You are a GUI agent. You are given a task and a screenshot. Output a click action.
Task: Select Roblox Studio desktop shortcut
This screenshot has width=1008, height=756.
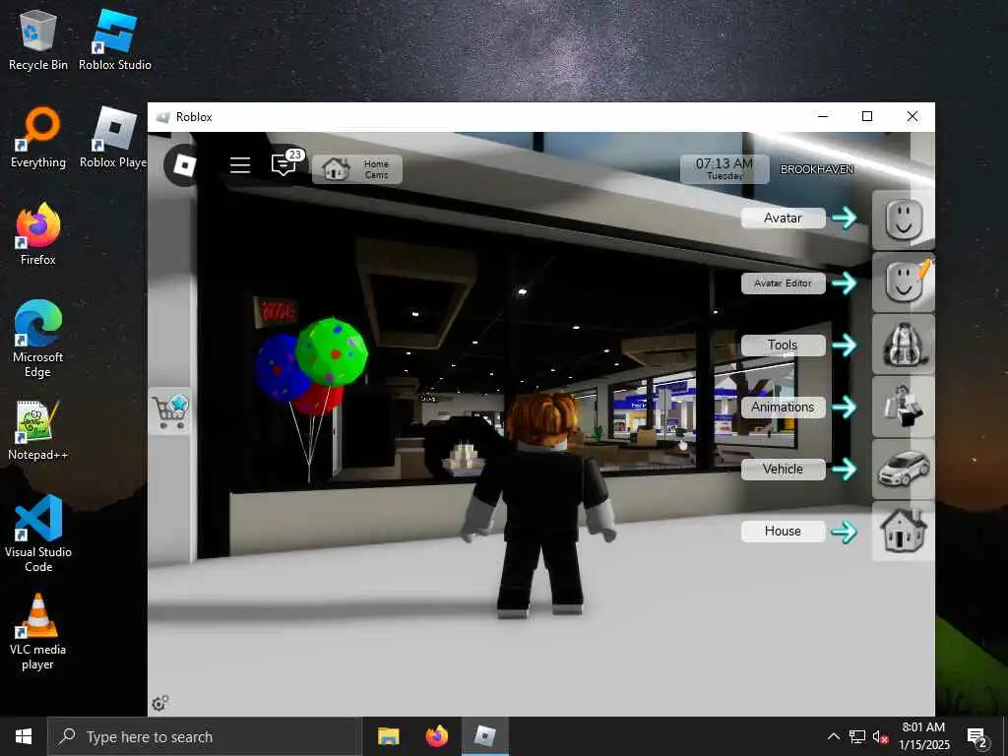click(115, 40)
